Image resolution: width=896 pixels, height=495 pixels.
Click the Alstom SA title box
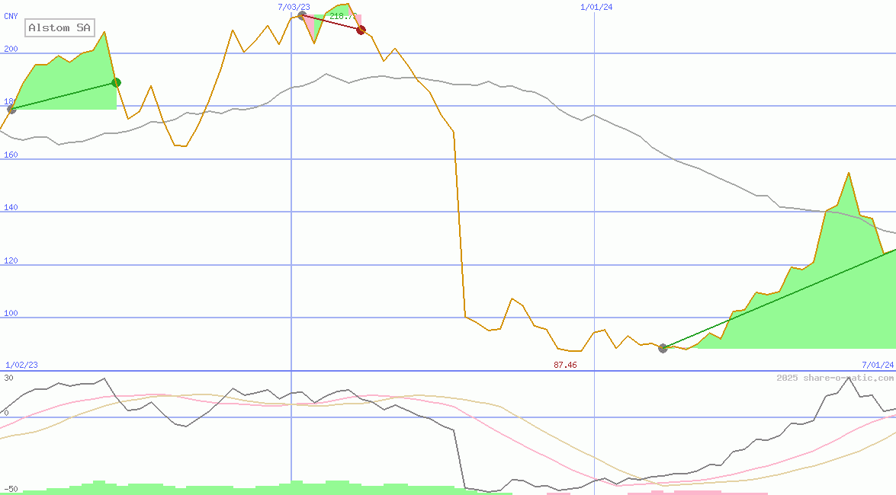(x=59, y=28)
